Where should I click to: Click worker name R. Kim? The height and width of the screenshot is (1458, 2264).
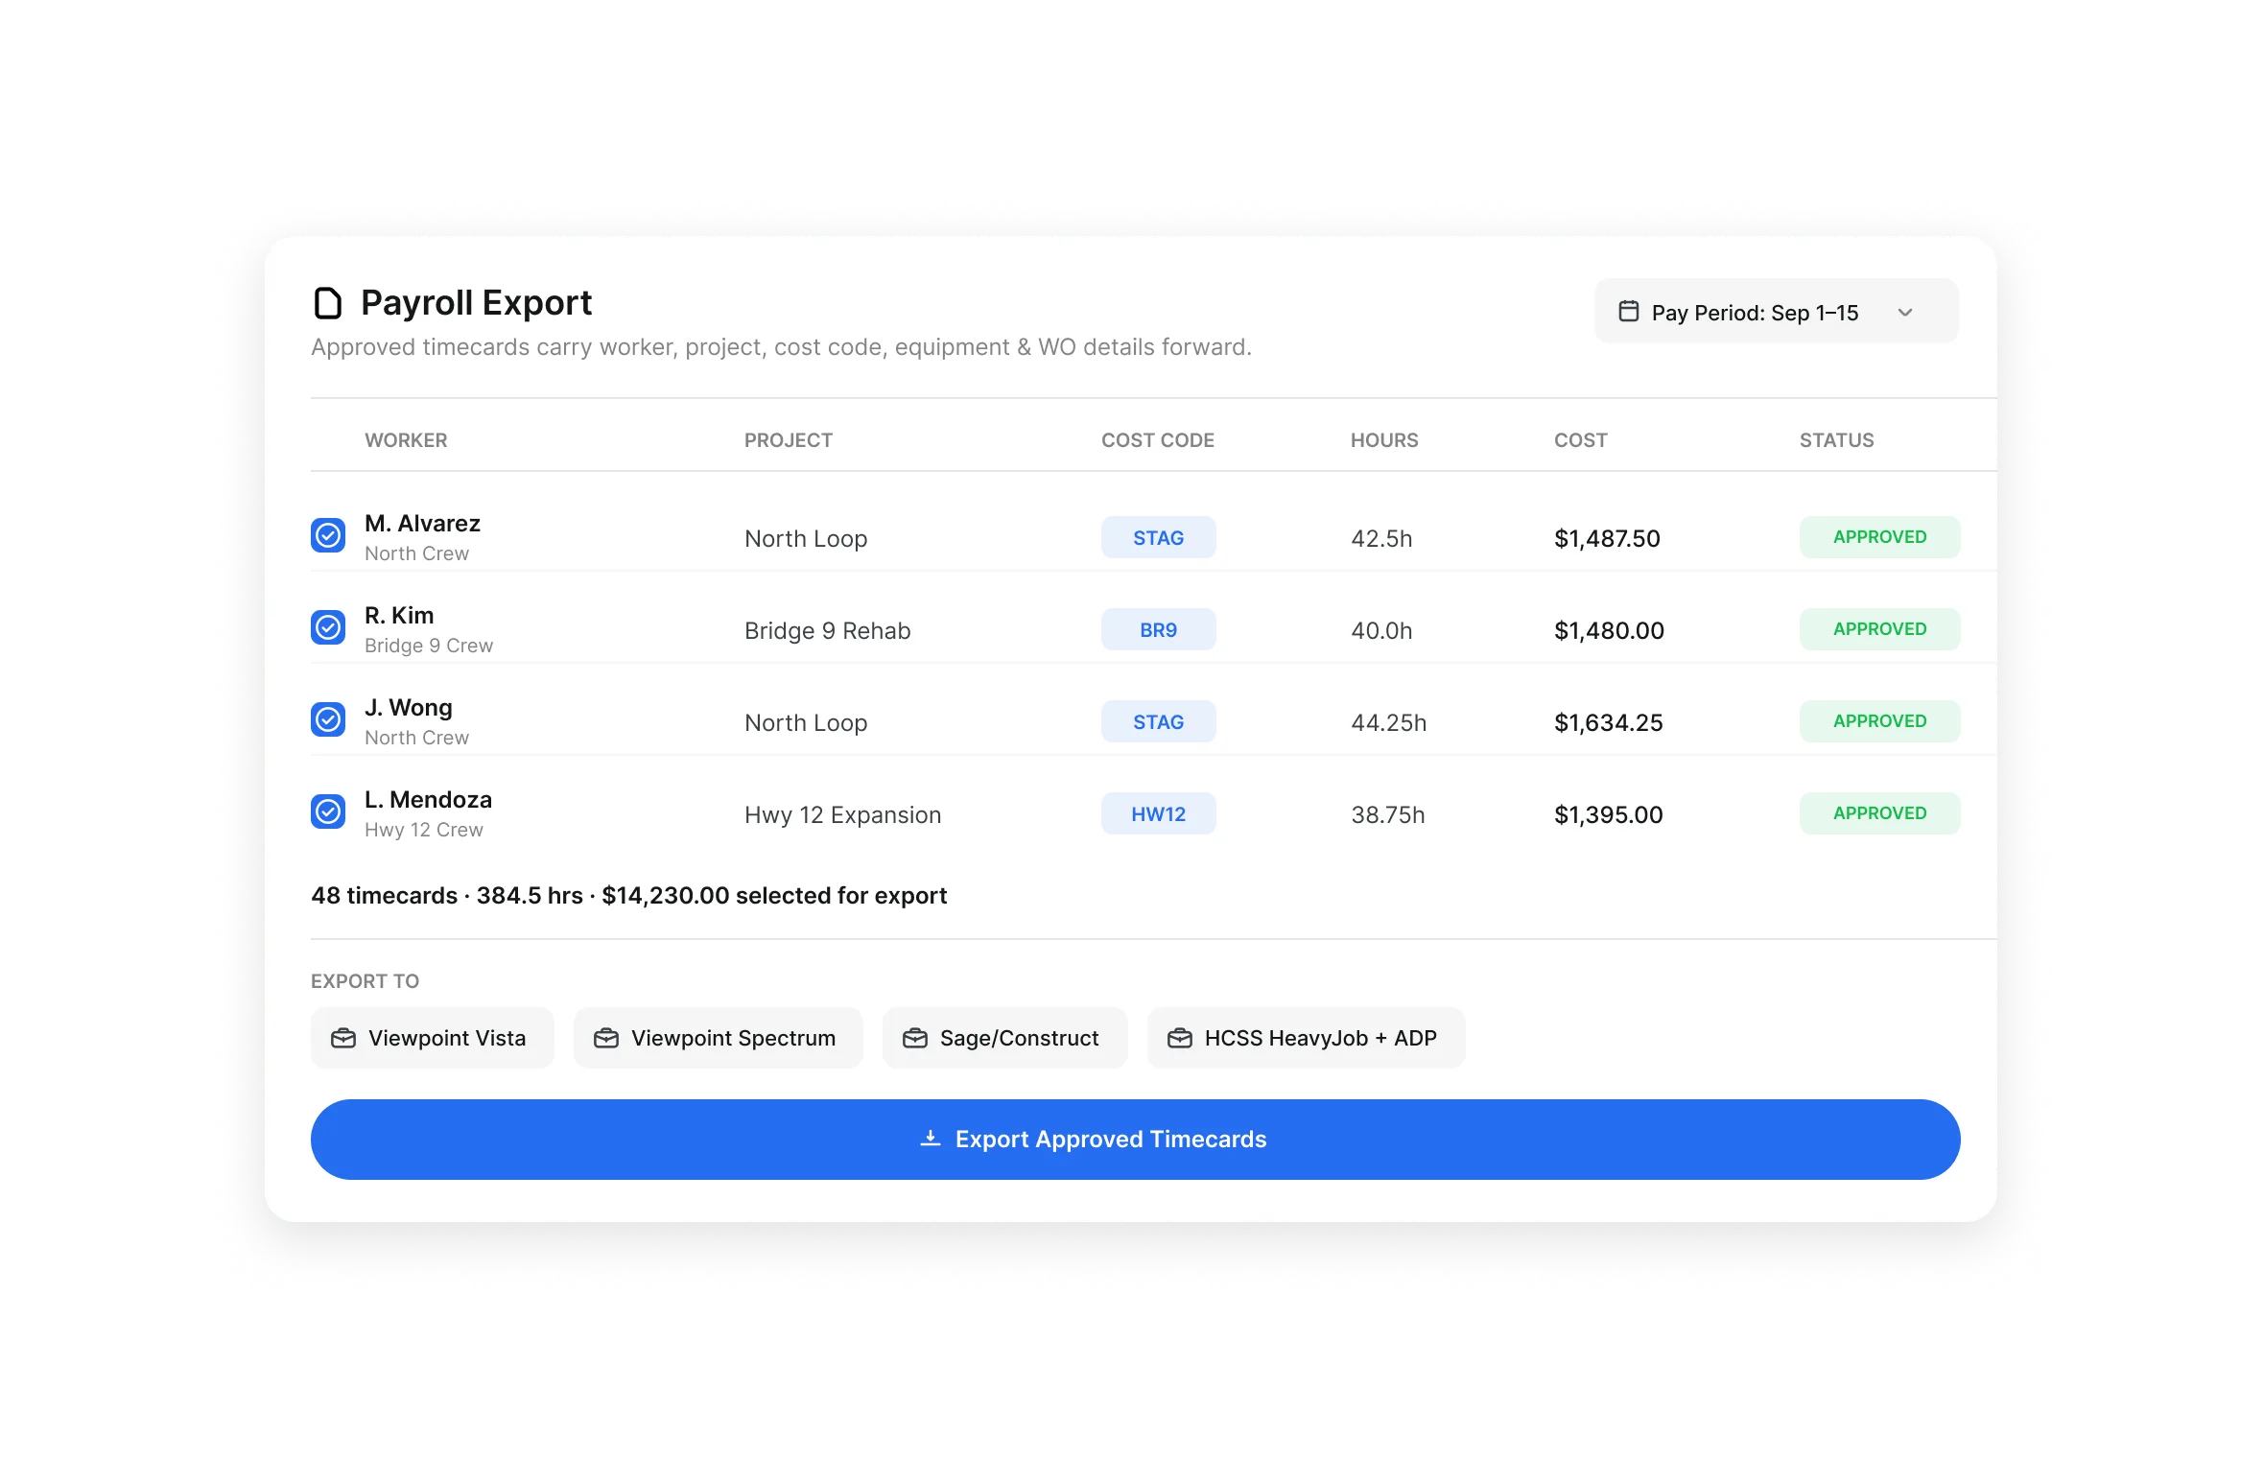tap(399, 615)
